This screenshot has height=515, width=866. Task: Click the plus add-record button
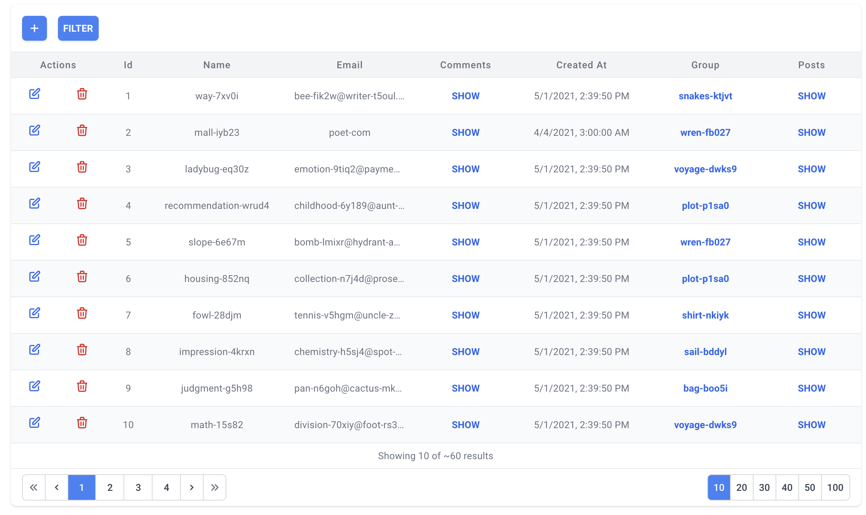(x=35, y=28)
